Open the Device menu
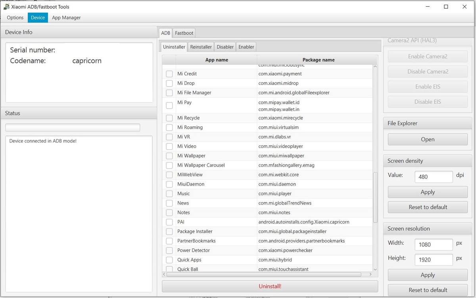476x298 pixels. coord(38,17)
